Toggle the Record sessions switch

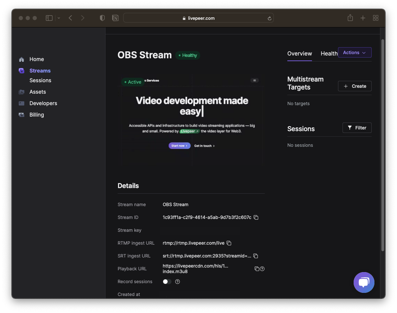pyautogui.click(x=167, y=282)
